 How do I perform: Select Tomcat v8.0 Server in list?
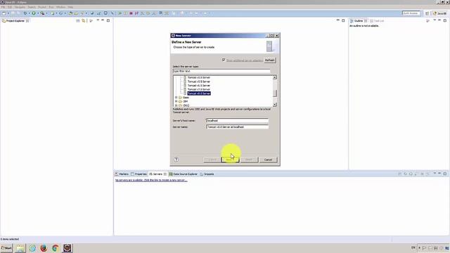pos(198,93)
